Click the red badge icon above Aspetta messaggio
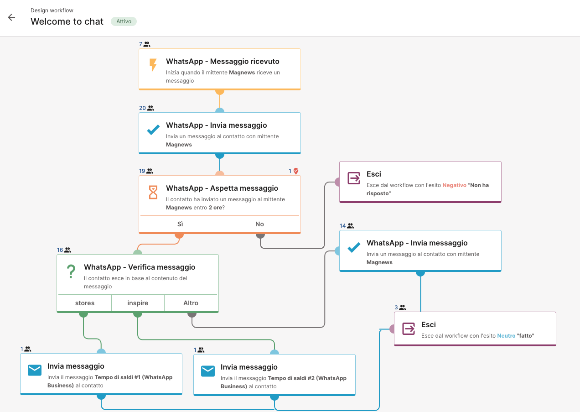Image resolution: width=580 pixels, height=412 pixels. pyautogui.click(x=295, y=171)
